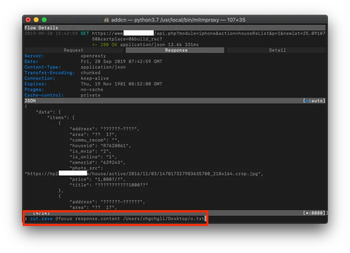Open the Detail tab
The image size is (350, 253).
tap(277, 50)
